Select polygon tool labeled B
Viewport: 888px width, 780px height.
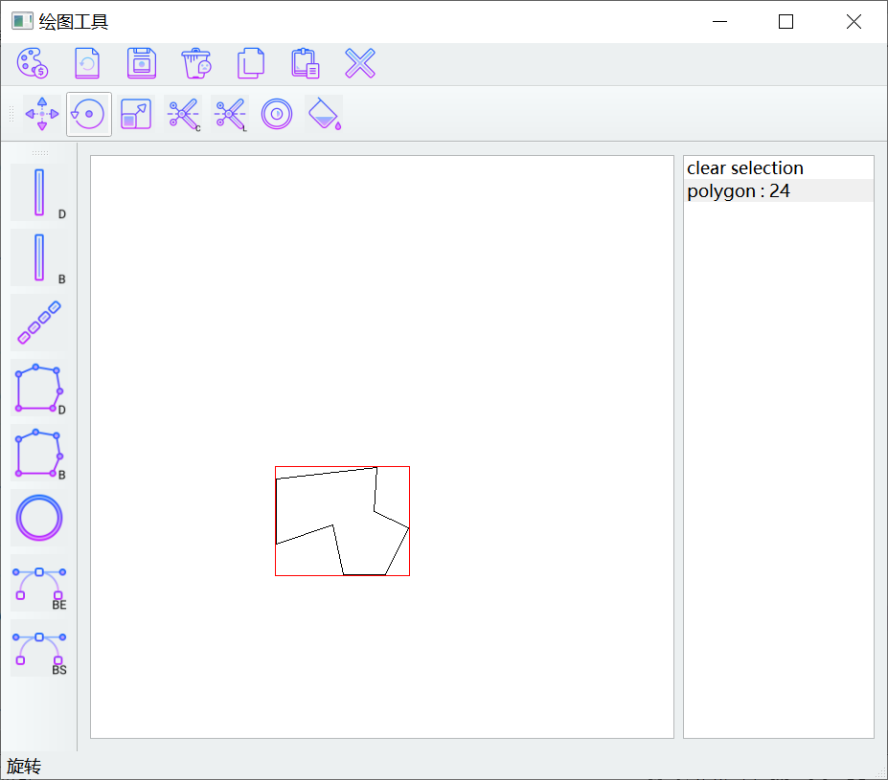click(39, 453)
